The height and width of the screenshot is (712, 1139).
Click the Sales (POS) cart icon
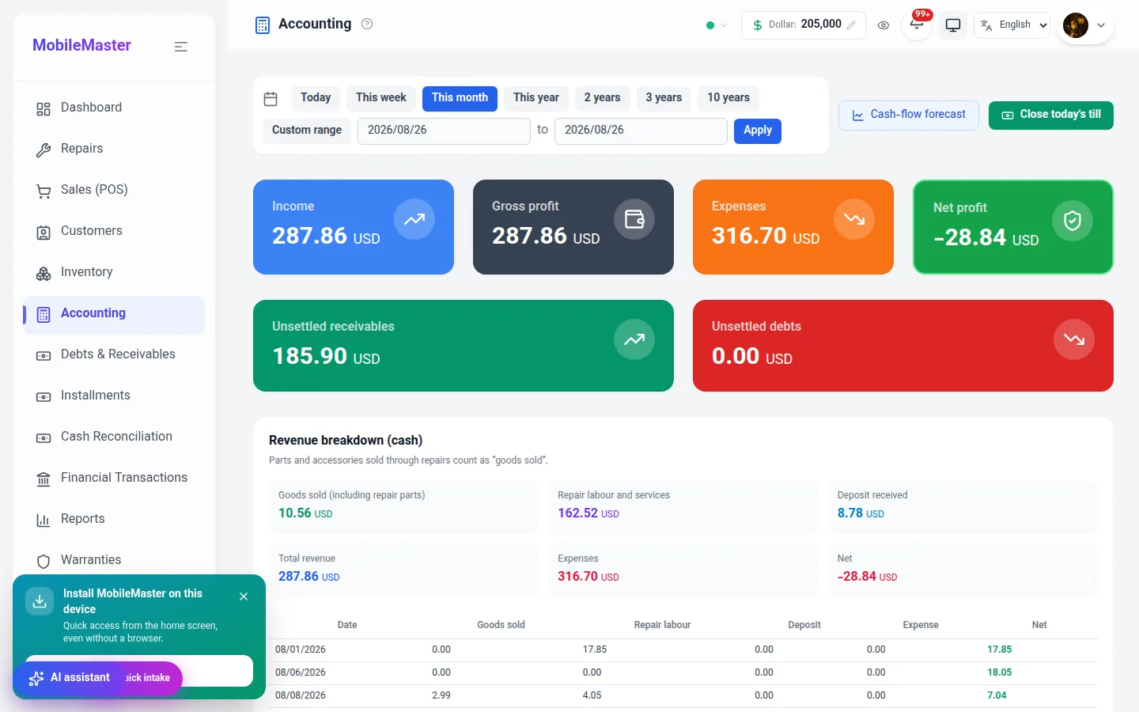coord(44,191)
